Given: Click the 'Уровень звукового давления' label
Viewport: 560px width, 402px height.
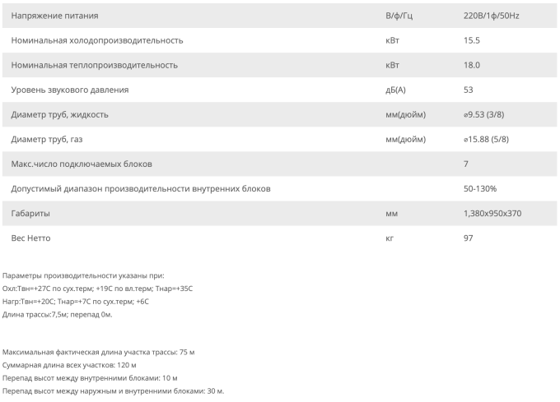Looking at the screenshot, I should [x=70, y=90].
